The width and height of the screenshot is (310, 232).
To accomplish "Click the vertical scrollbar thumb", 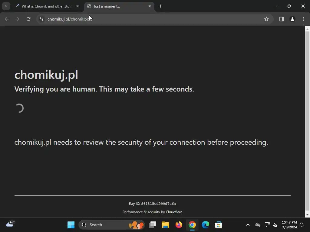I will [307, 121].
